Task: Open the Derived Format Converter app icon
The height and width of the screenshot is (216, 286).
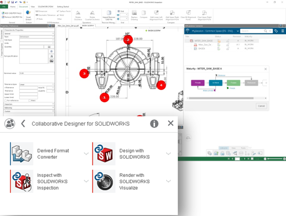Action: [21, 154]
